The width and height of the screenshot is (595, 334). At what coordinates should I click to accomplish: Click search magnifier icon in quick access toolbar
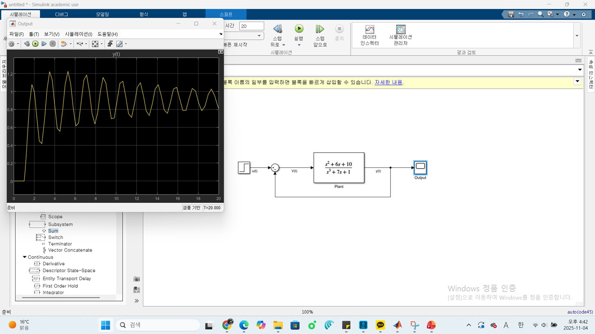pyautogui.click(x=541, y=14)
